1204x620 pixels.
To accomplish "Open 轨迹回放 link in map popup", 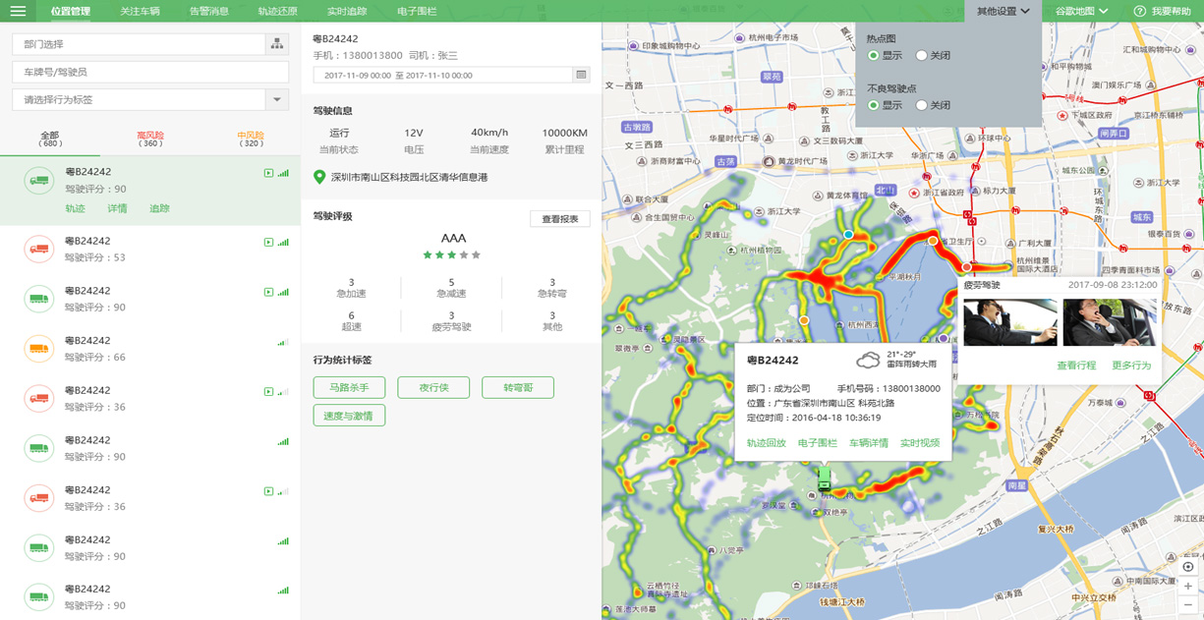I will pyautogui.click(x=766, y=443).
